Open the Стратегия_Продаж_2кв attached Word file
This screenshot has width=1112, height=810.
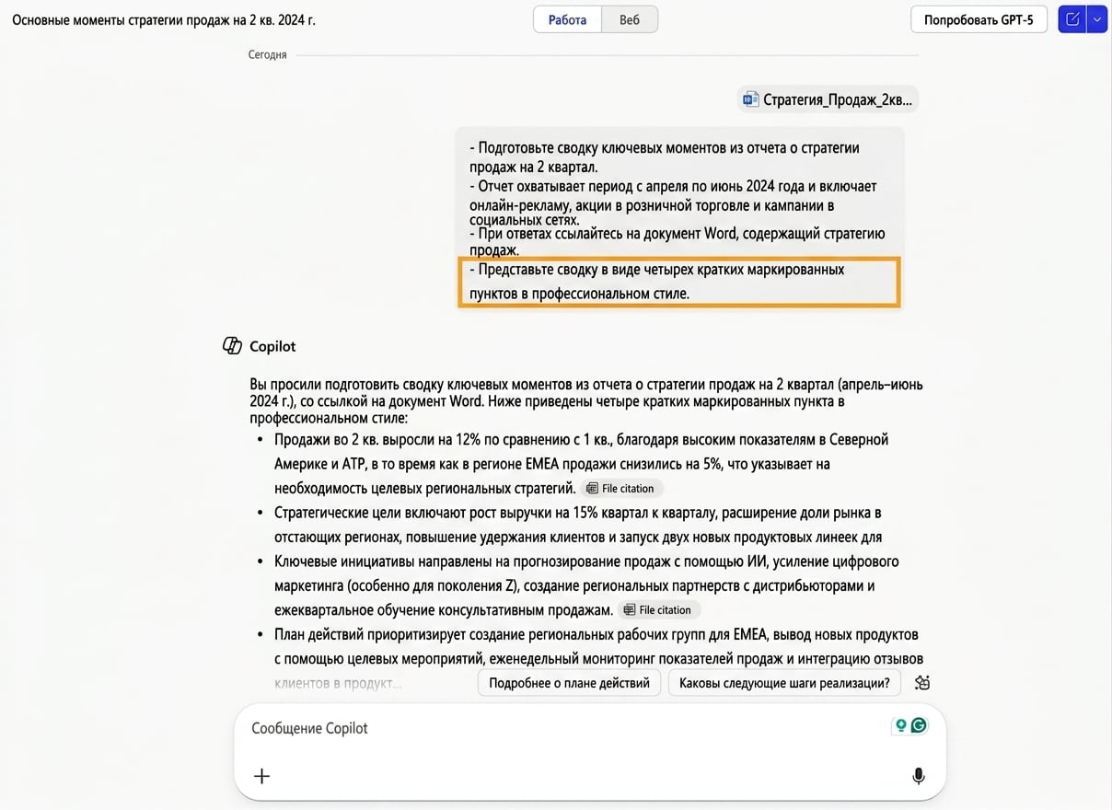828,99
